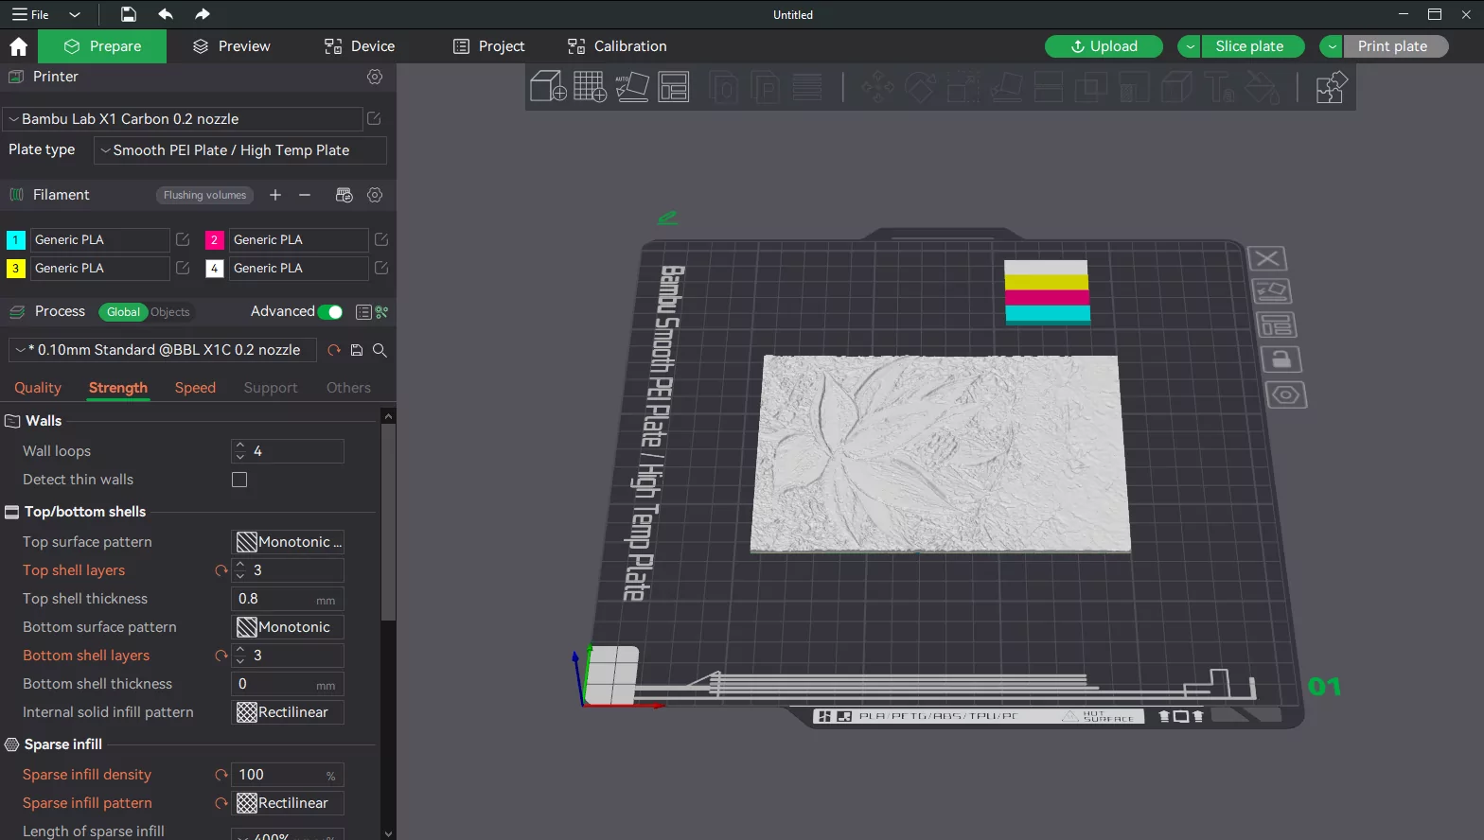Click the Auto orient toolbar icon
Viewport: 1484px width, 840px height.
click(631, 87)
